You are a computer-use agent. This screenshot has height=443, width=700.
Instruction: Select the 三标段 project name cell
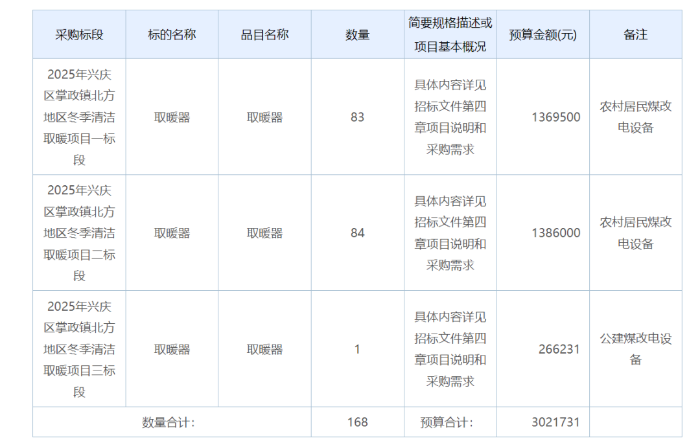(x=79, y=349)
